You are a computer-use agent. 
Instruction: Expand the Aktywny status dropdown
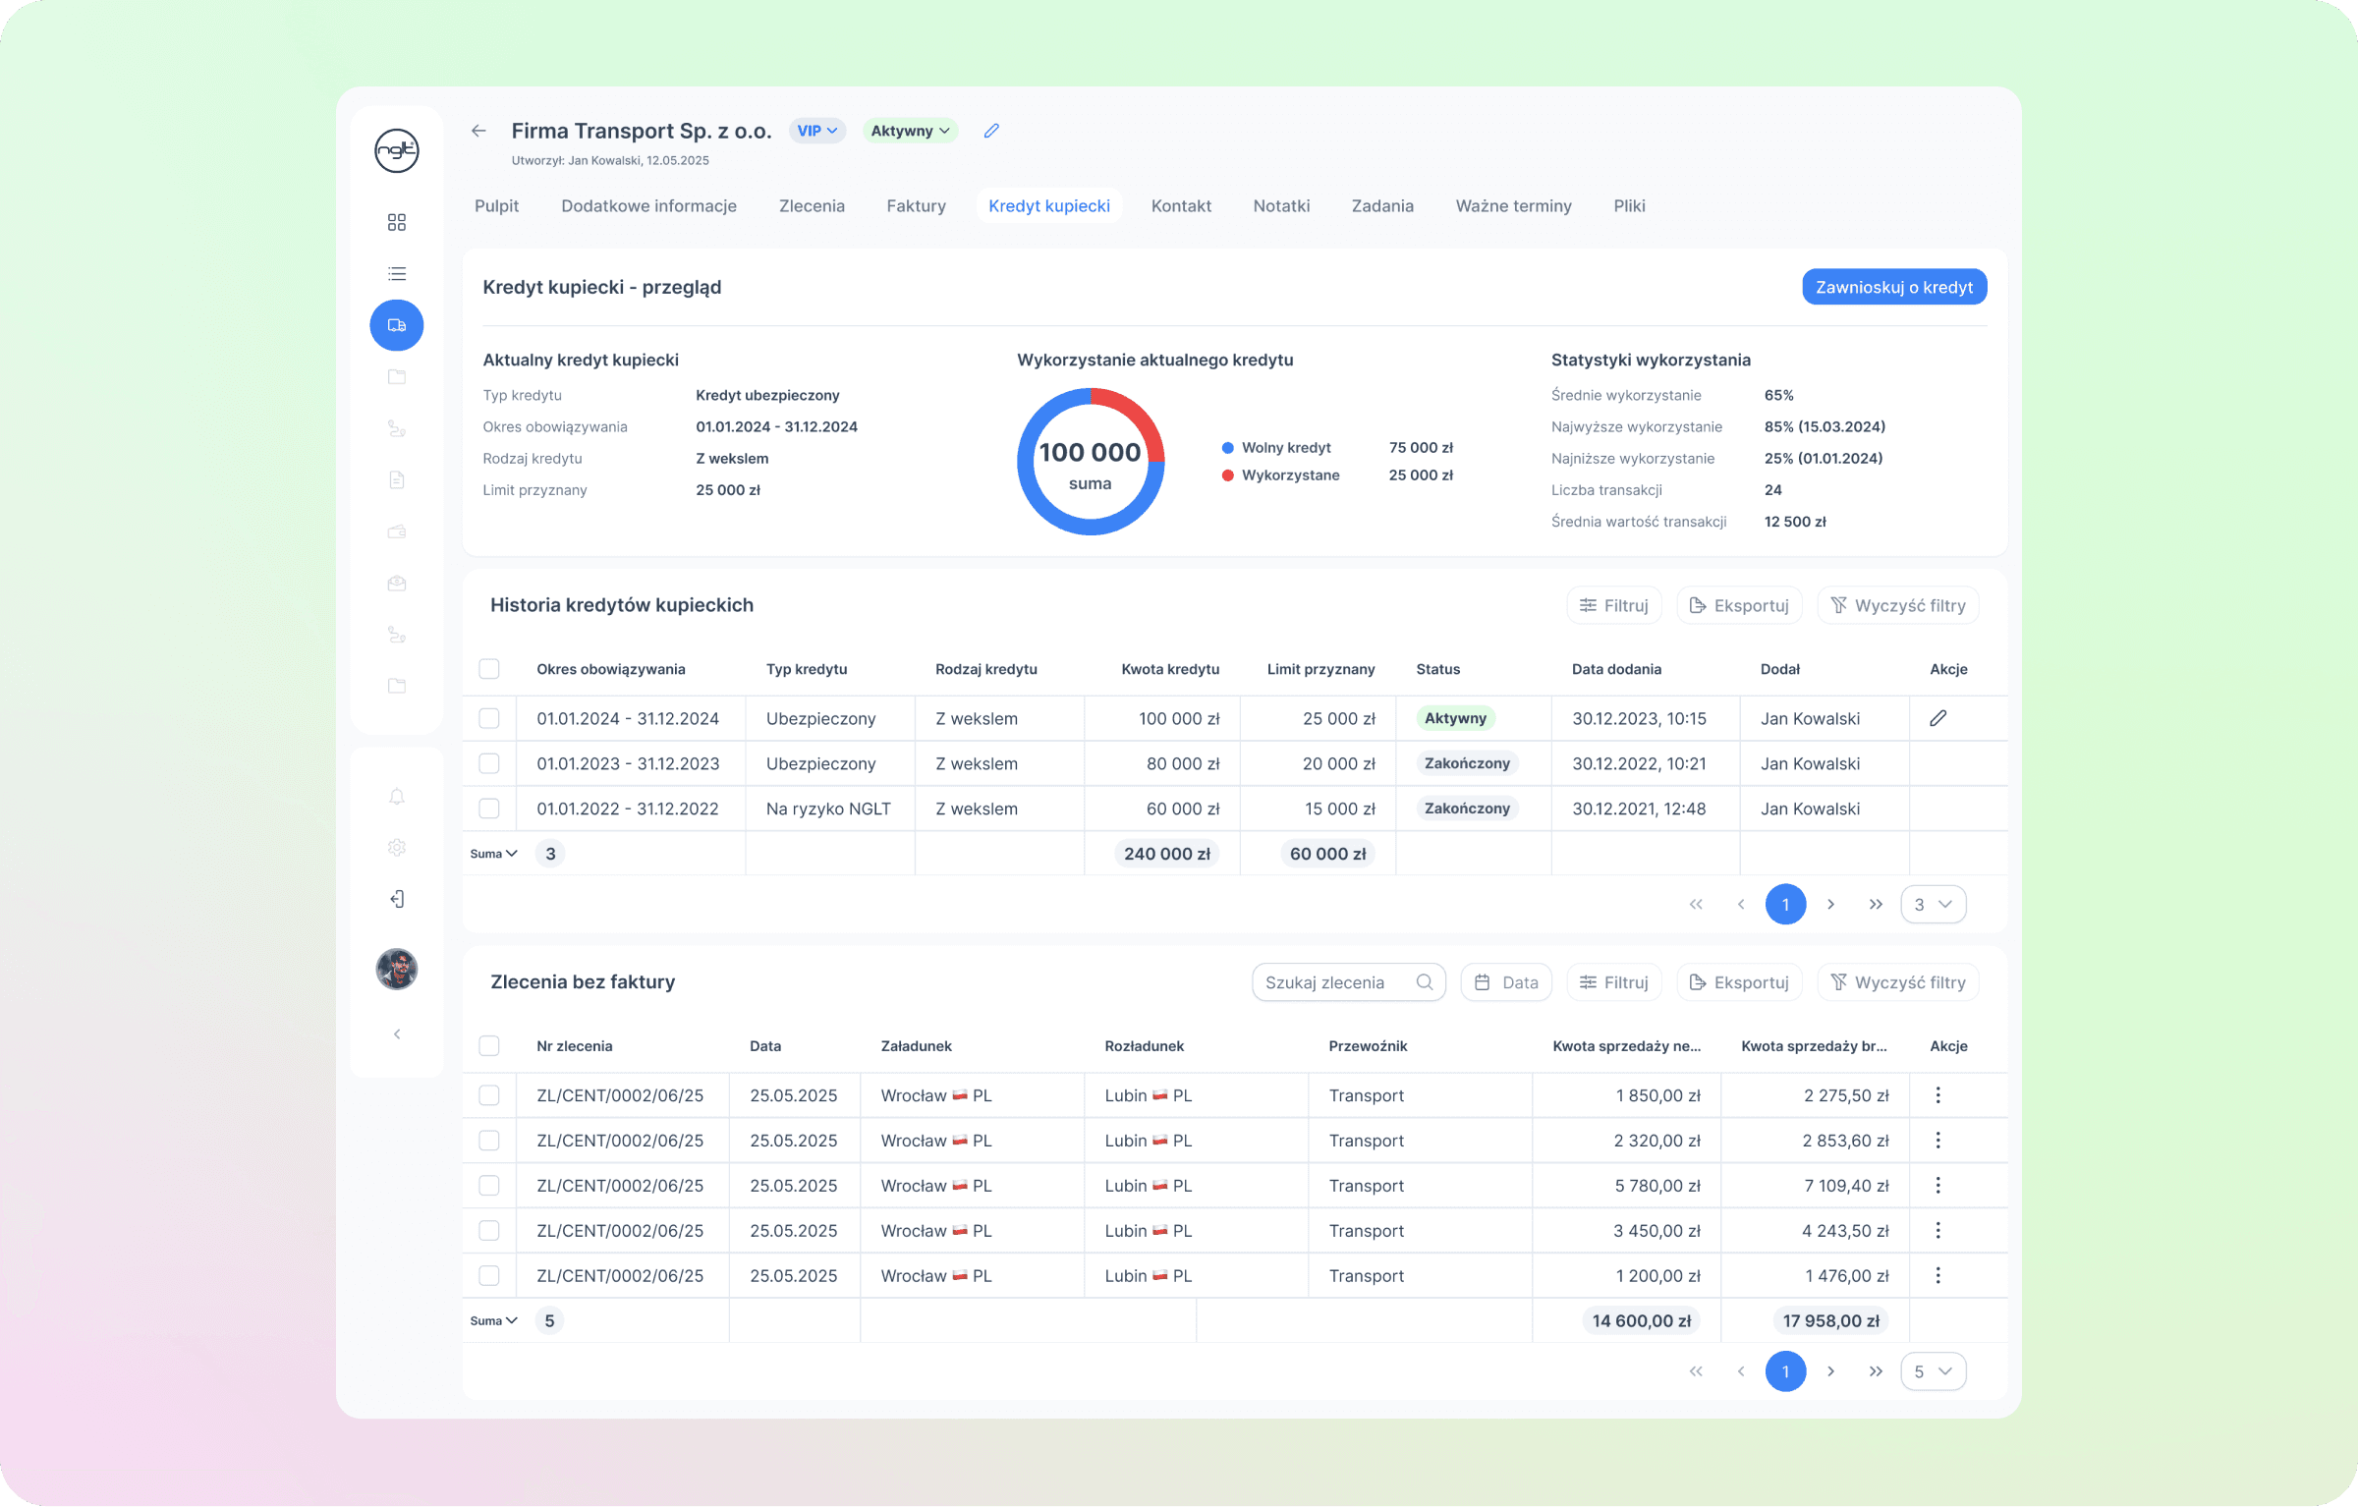(910, 131)
